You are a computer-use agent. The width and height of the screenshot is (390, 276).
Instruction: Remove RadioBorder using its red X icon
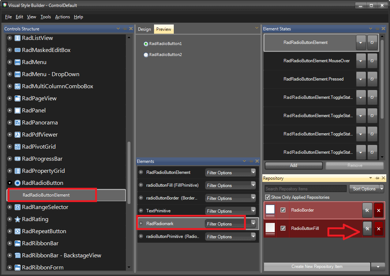coord(379,210)
